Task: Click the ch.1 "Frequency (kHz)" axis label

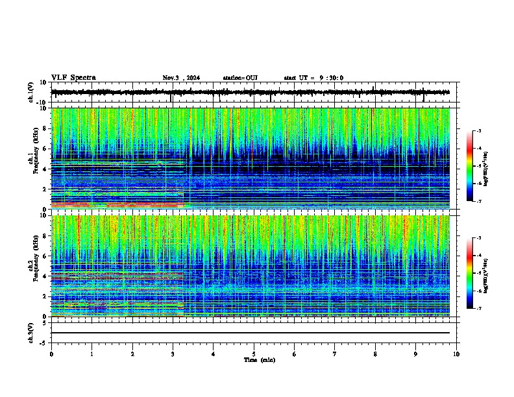Action: [36, 151]
